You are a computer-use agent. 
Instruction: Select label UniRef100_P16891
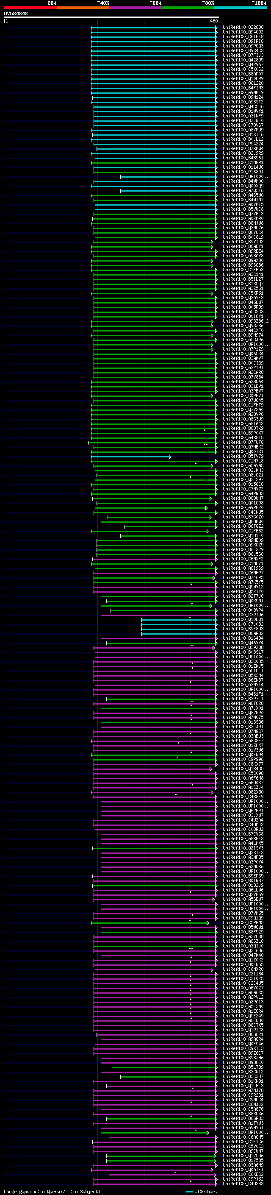(243, 172)
